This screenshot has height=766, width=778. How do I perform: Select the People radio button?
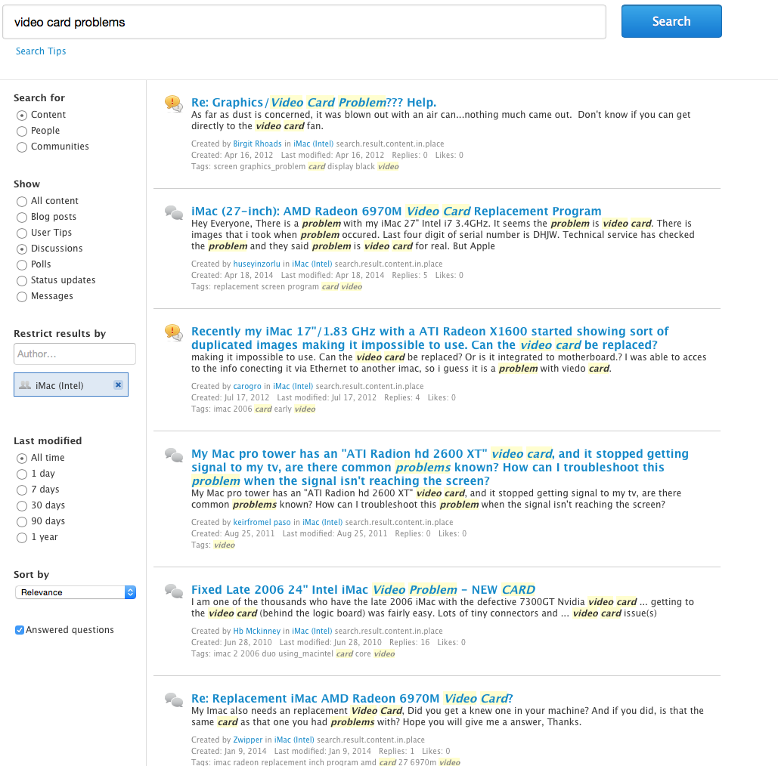pyautogui.click(x=22, y=131)
